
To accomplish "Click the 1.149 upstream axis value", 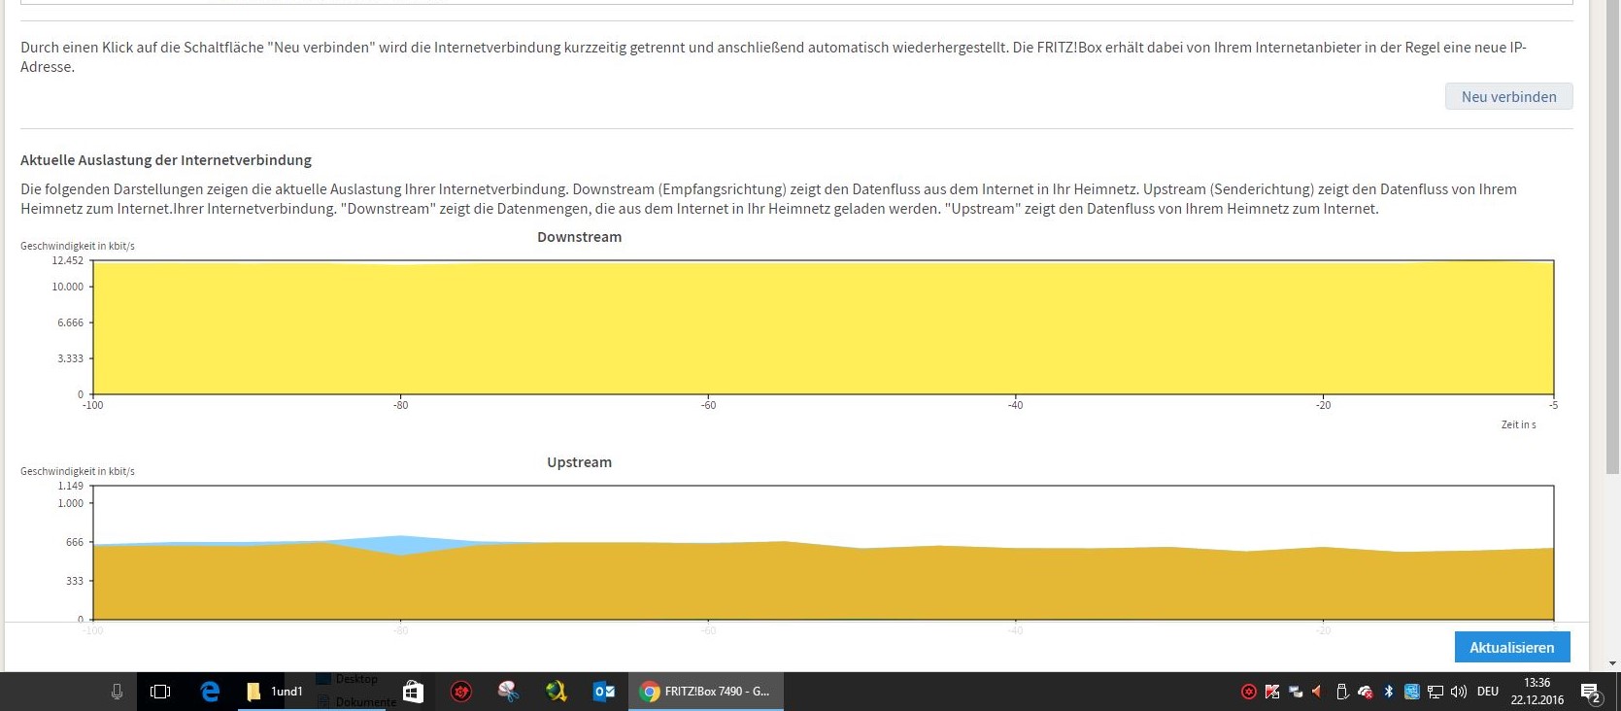I will pyautogui.click(x=71, y=486).
